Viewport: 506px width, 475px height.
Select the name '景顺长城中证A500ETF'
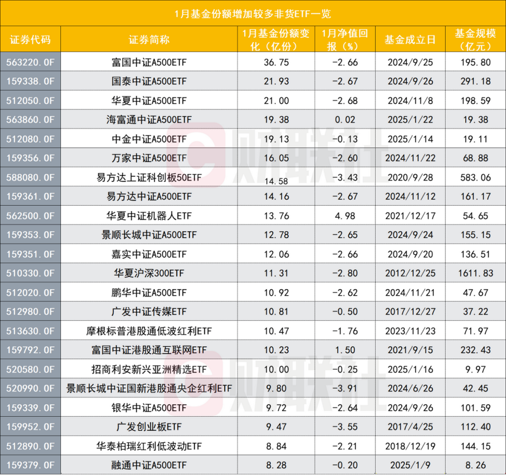[x=149, y=234]
